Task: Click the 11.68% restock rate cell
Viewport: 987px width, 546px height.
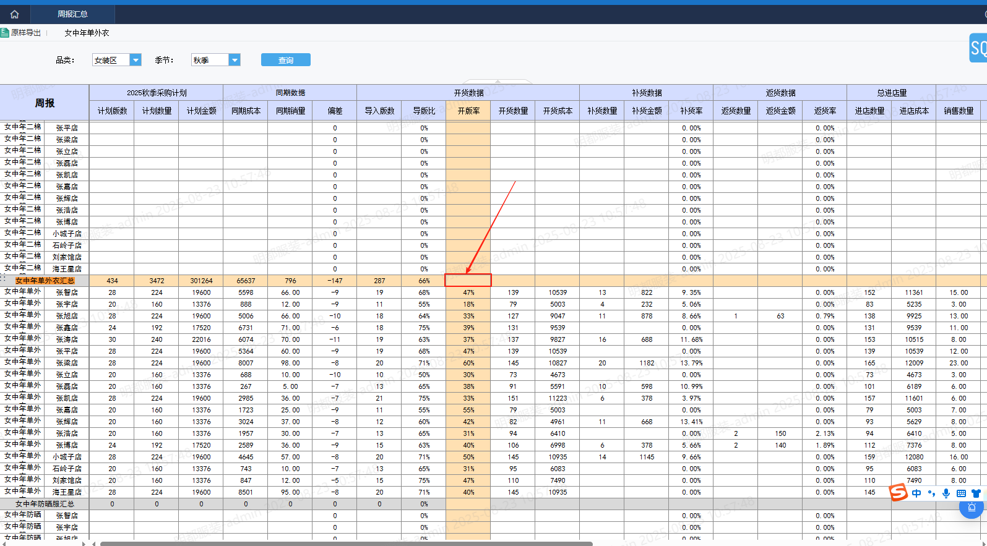Action: pos(691,339)
